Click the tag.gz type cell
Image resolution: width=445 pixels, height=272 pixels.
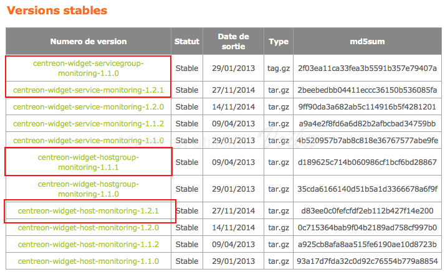pos(279,68)
